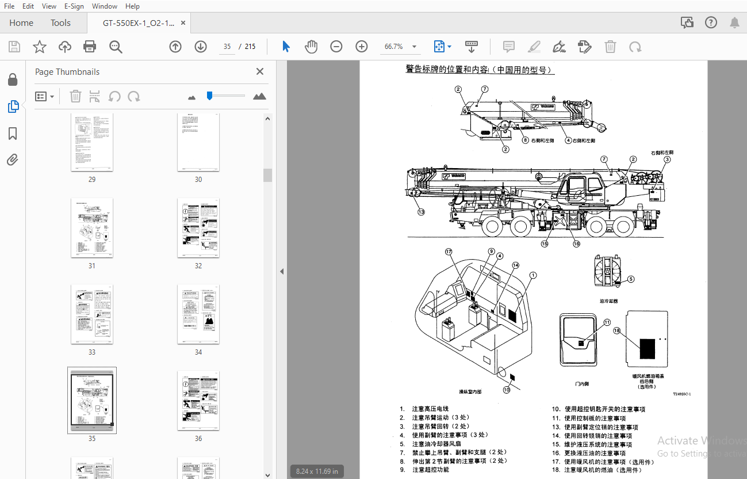
Task: Open the security lock panel
Action: coord(13,79)
